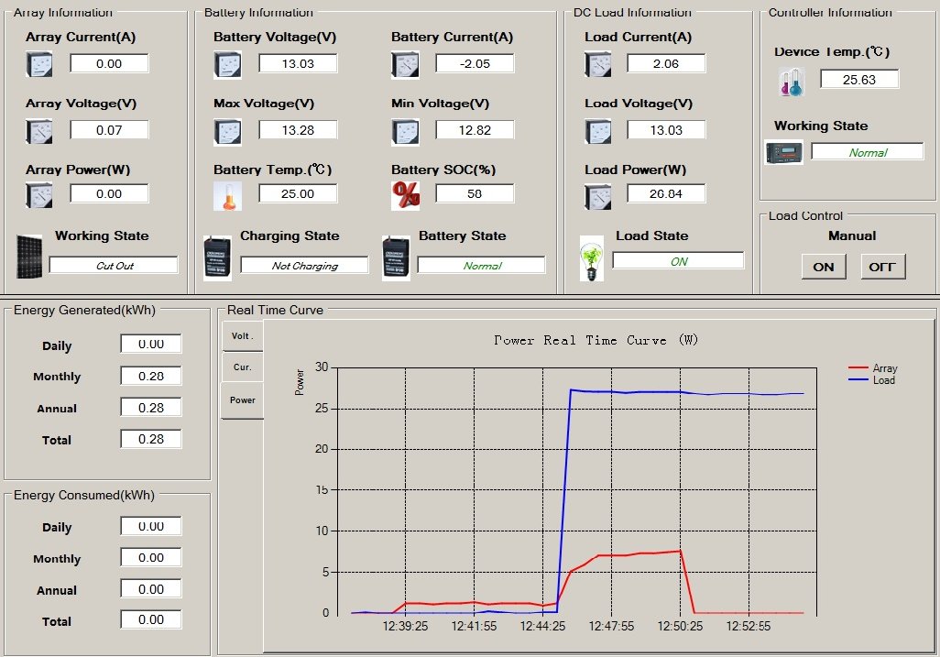Click the Load State light bulb icon
Screen dimensions: 940x657
[x=593, y=258]
